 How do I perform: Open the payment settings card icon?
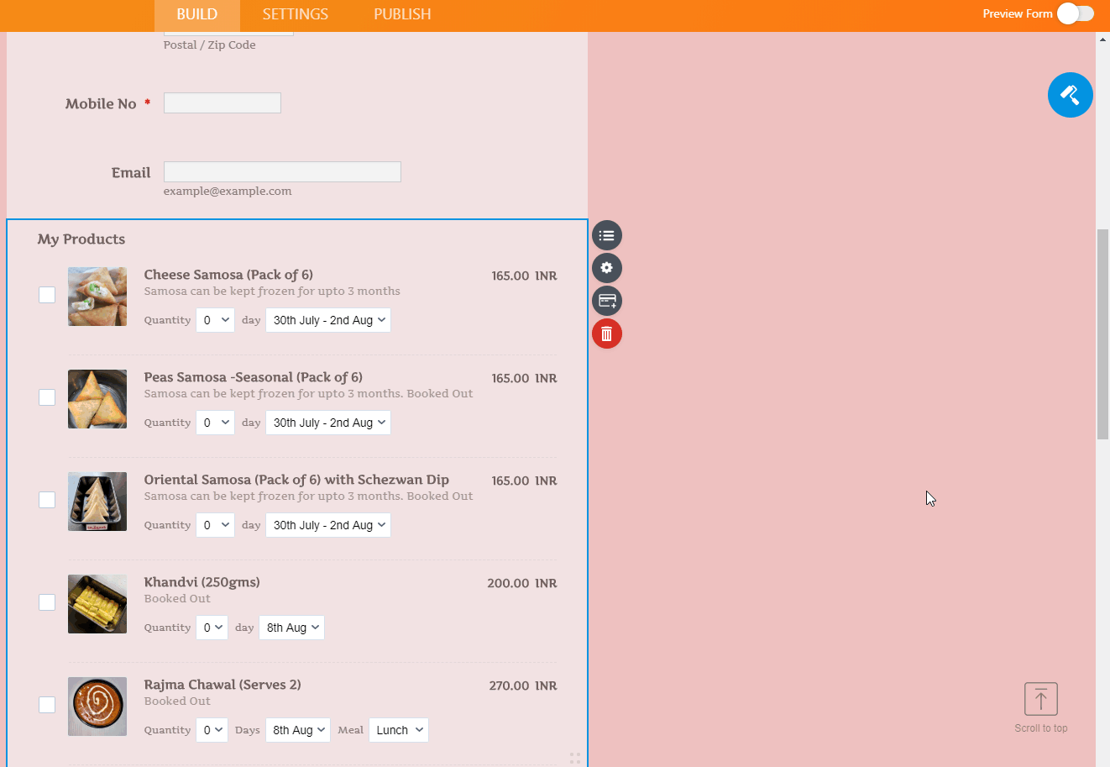pos(606,301)
